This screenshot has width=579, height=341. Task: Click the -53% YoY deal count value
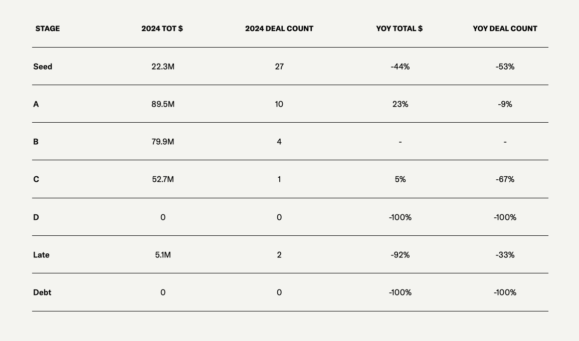click(505, 67)
